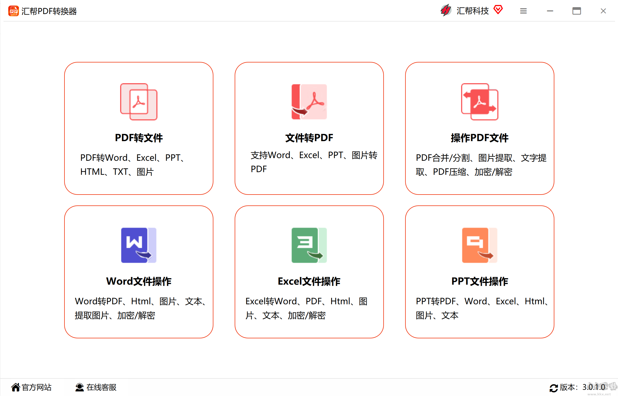This screenshot has width=618, height=396.
Task: Click the 操作PDF文件 swap arrows icon
Action: point(479,102)
